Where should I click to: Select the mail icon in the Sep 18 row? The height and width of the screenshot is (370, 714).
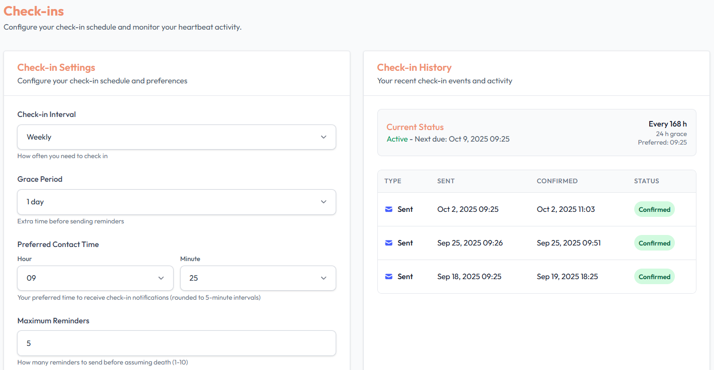point(388,277)
